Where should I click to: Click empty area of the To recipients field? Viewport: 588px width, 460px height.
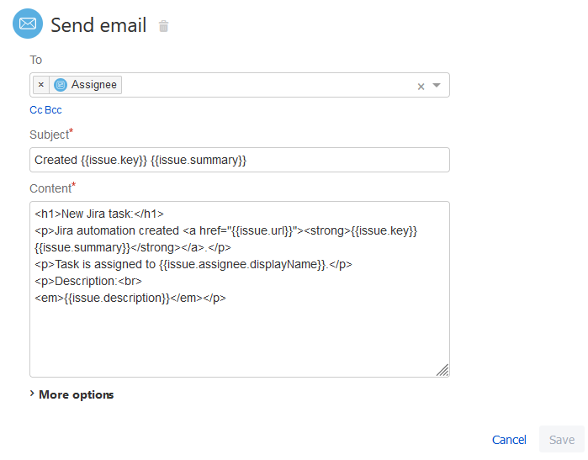pos(267,85)
